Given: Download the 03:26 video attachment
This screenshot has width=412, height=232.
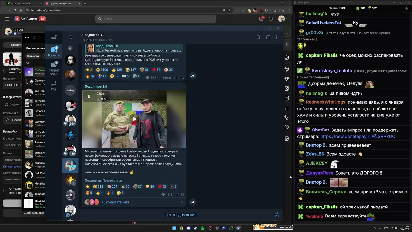Looking at the screenshot, I should coord(89,96).
